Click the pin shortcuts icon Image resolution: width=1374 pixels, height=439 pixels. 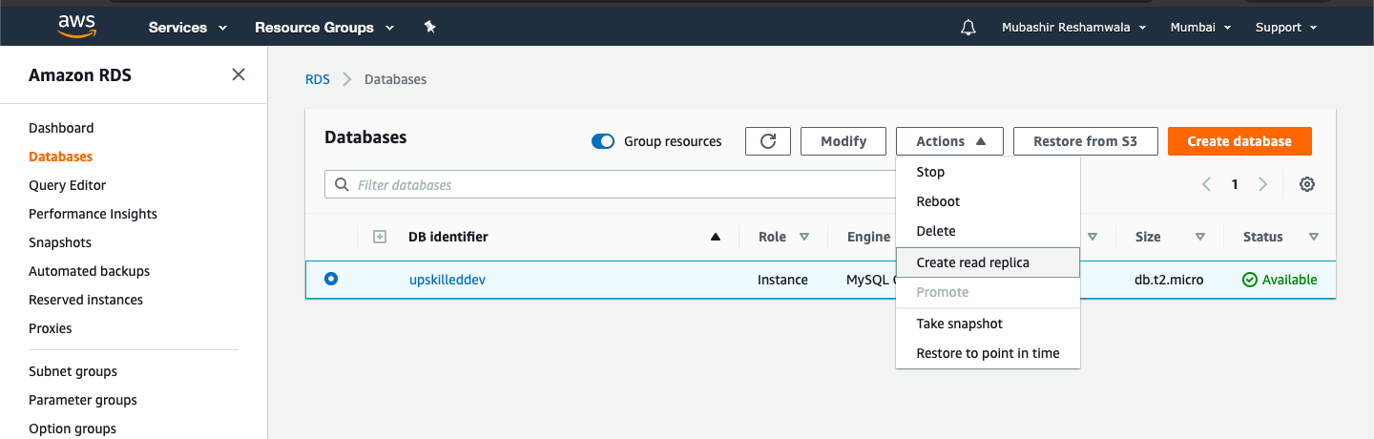click(429, 27)
